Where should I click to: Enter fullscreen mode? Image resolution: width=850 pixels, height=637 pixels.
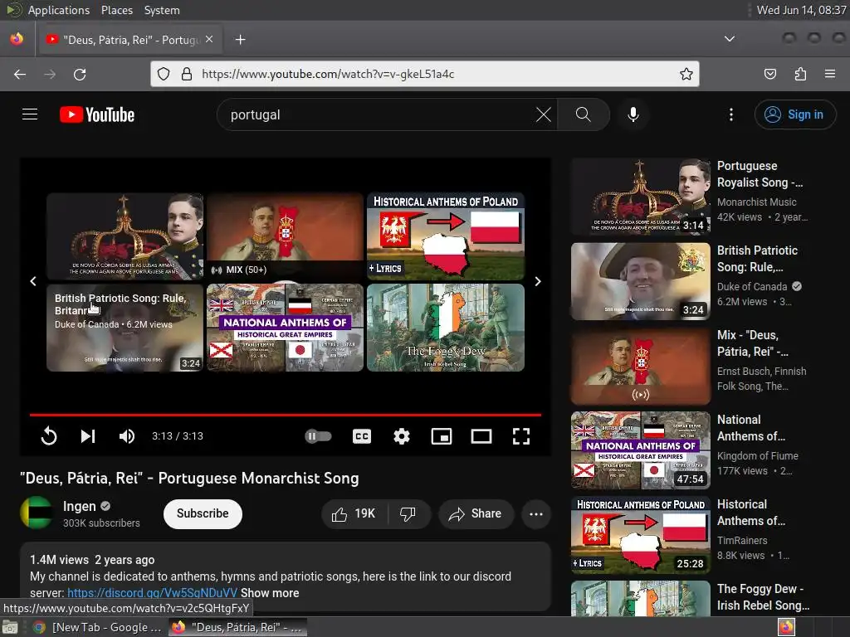pos(521,436)
